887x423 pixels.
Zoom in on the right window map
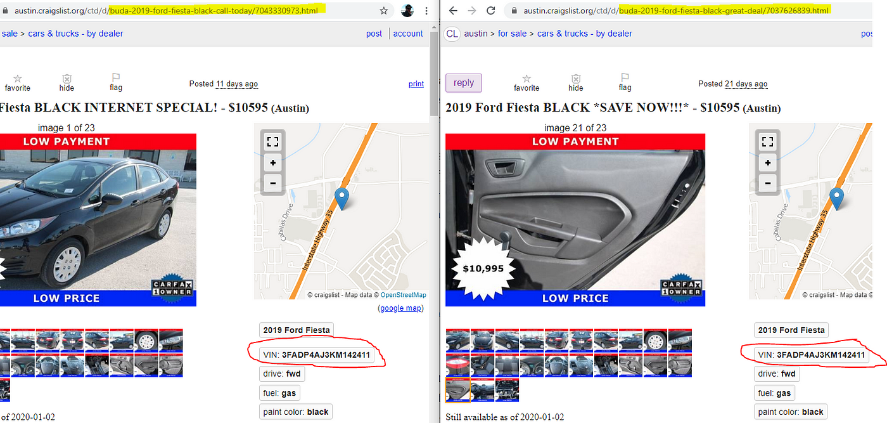[x=768, y=163]
